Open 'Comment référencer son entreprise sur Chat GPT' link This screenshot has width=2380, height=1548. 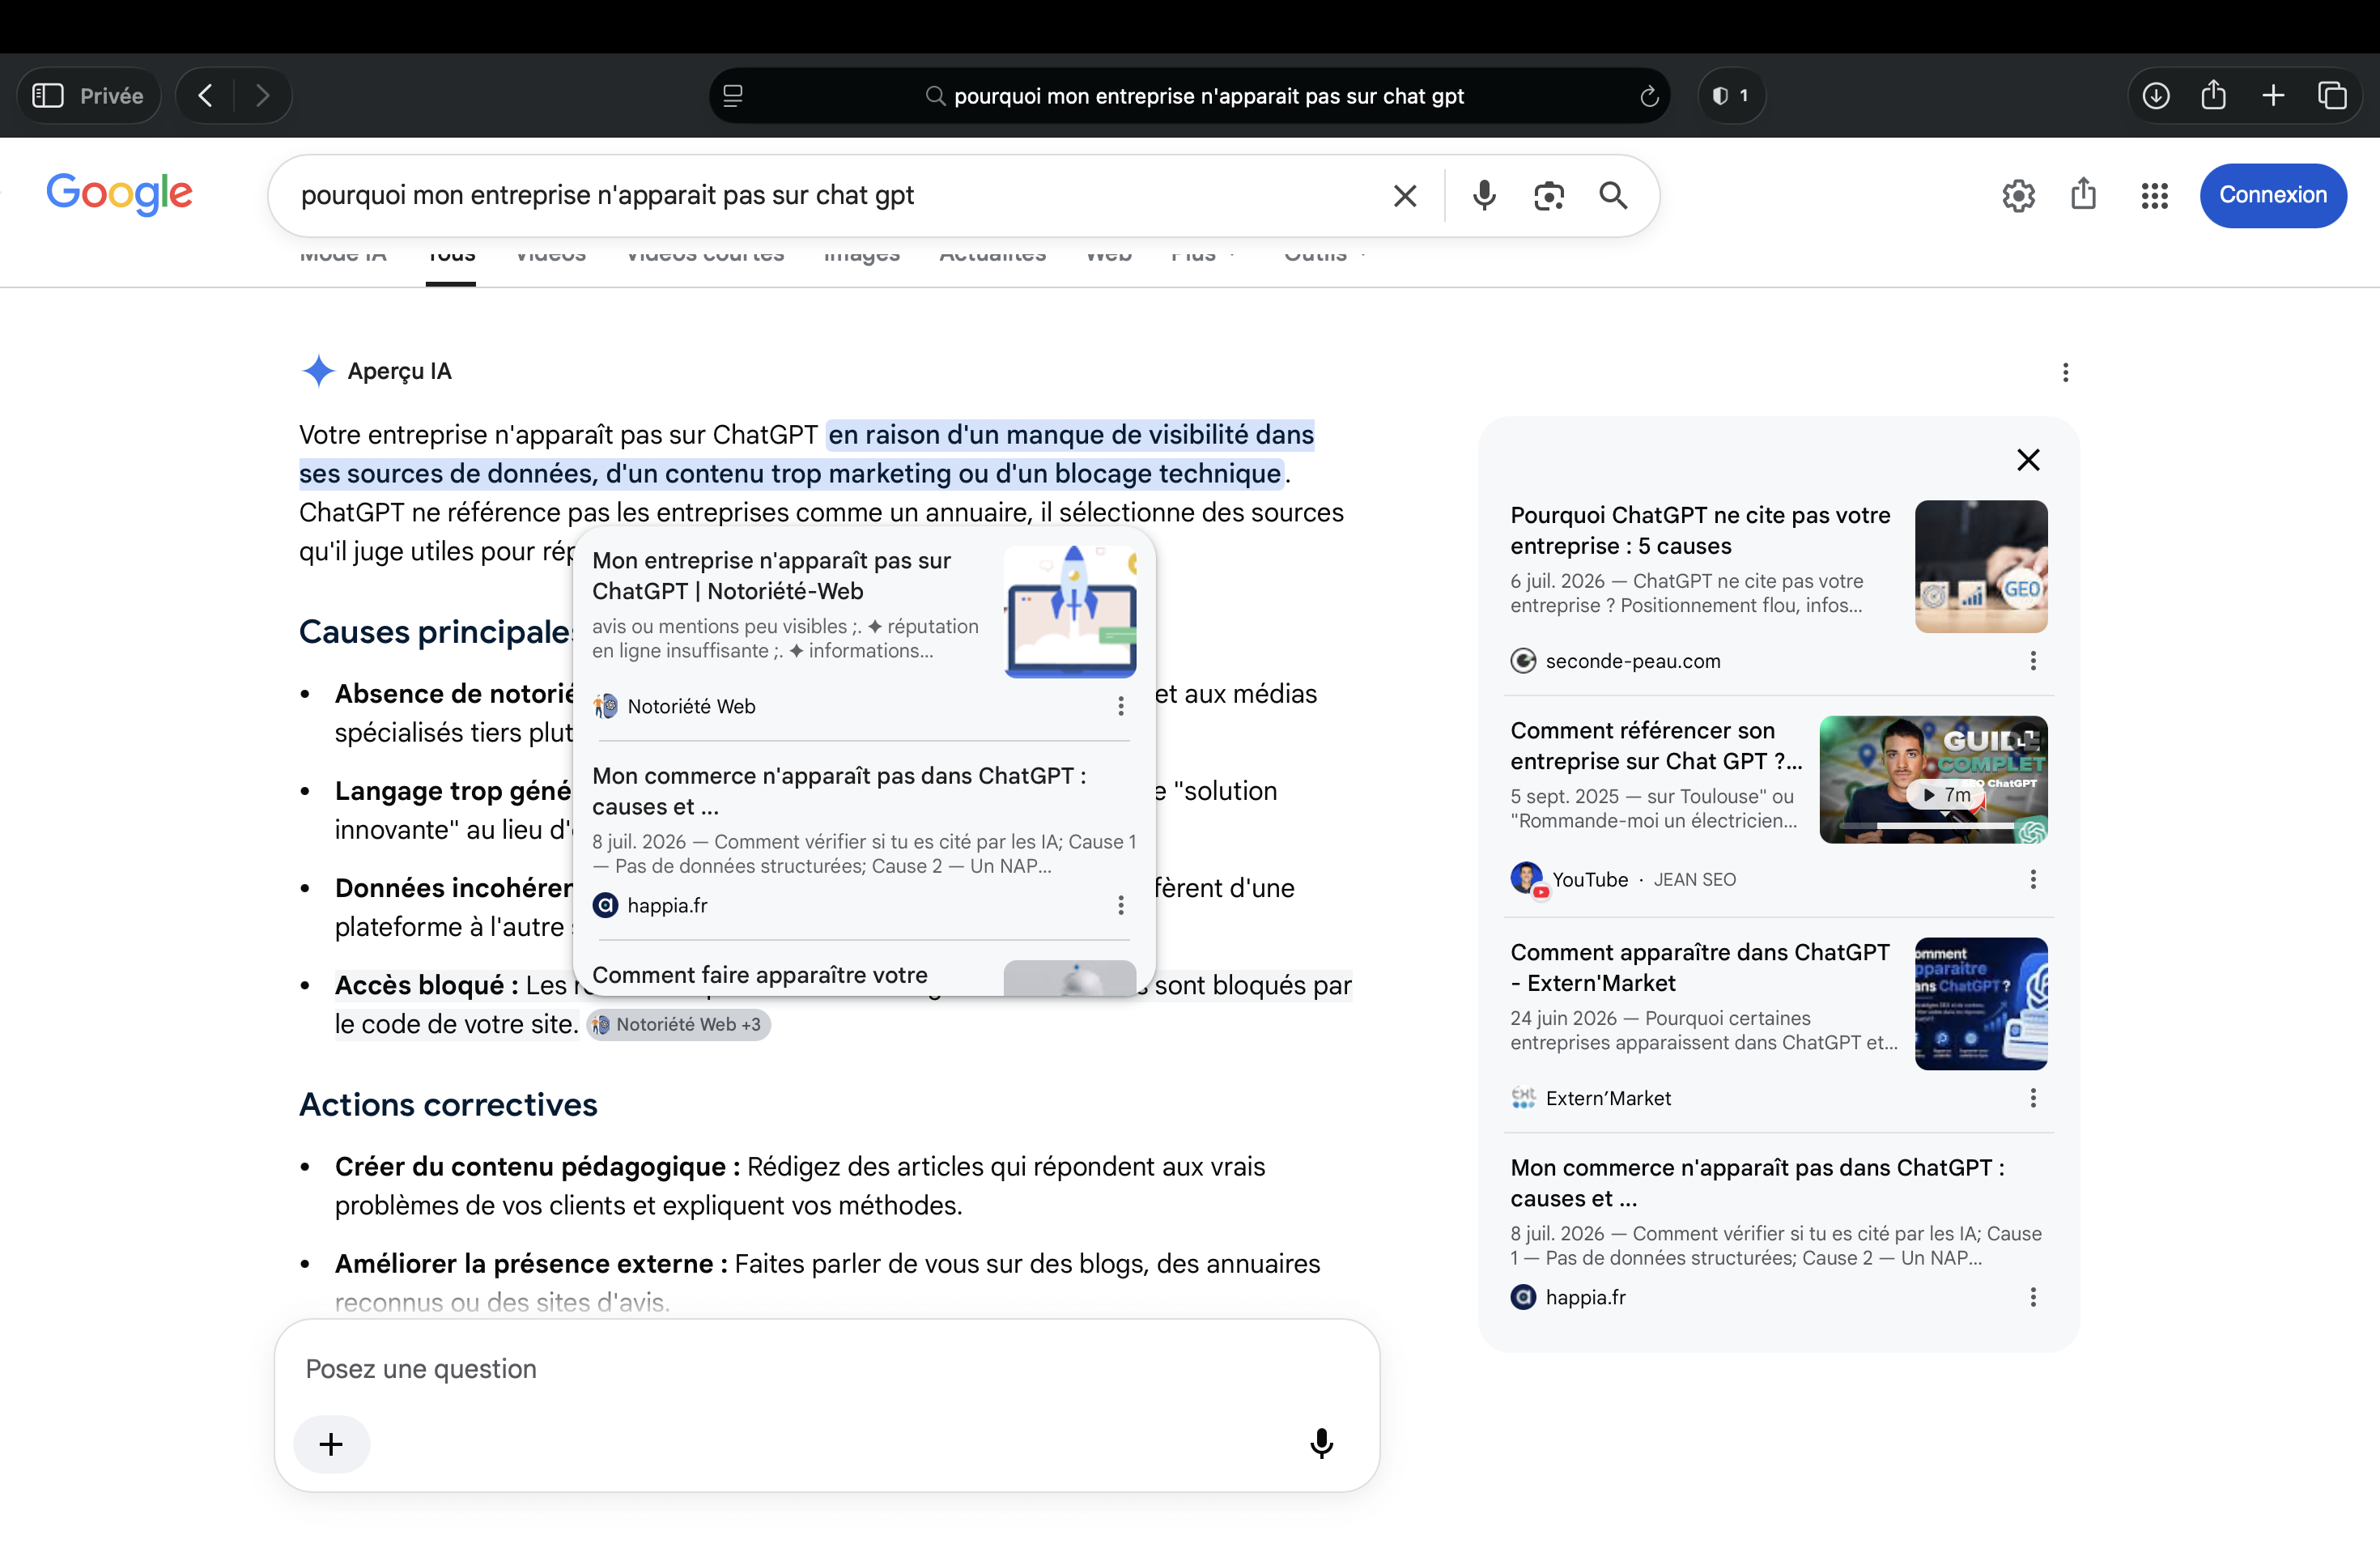pos(1656,746)
